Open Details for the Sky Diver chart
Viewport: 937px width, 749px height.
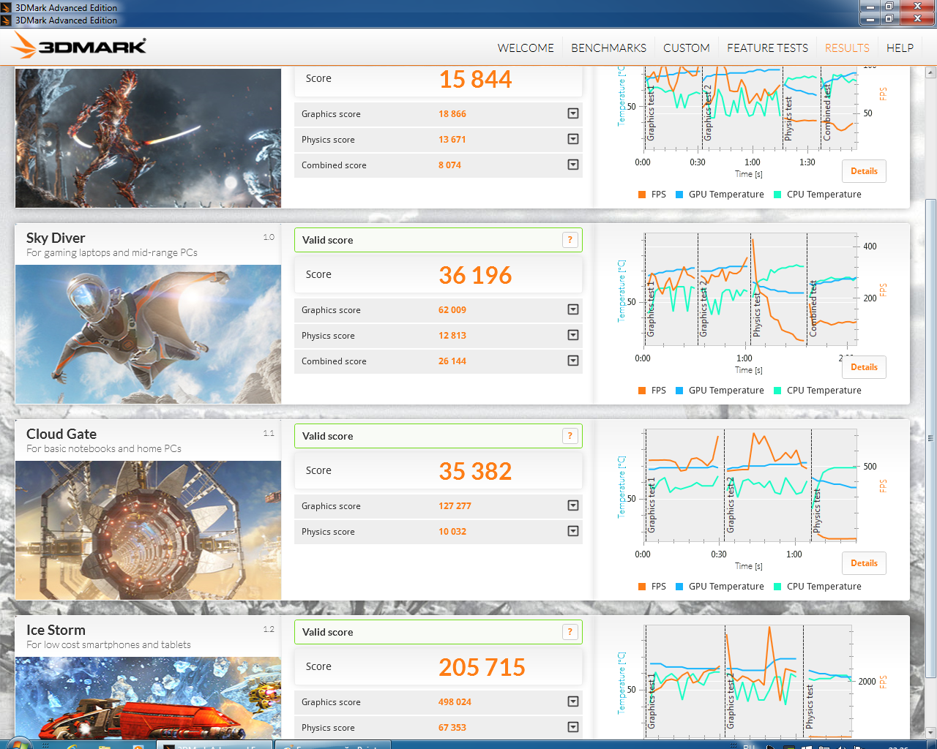click(864, 367)
